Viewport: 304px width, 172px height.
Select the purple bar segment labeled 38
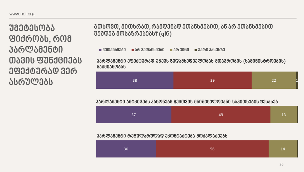(135, 80)
